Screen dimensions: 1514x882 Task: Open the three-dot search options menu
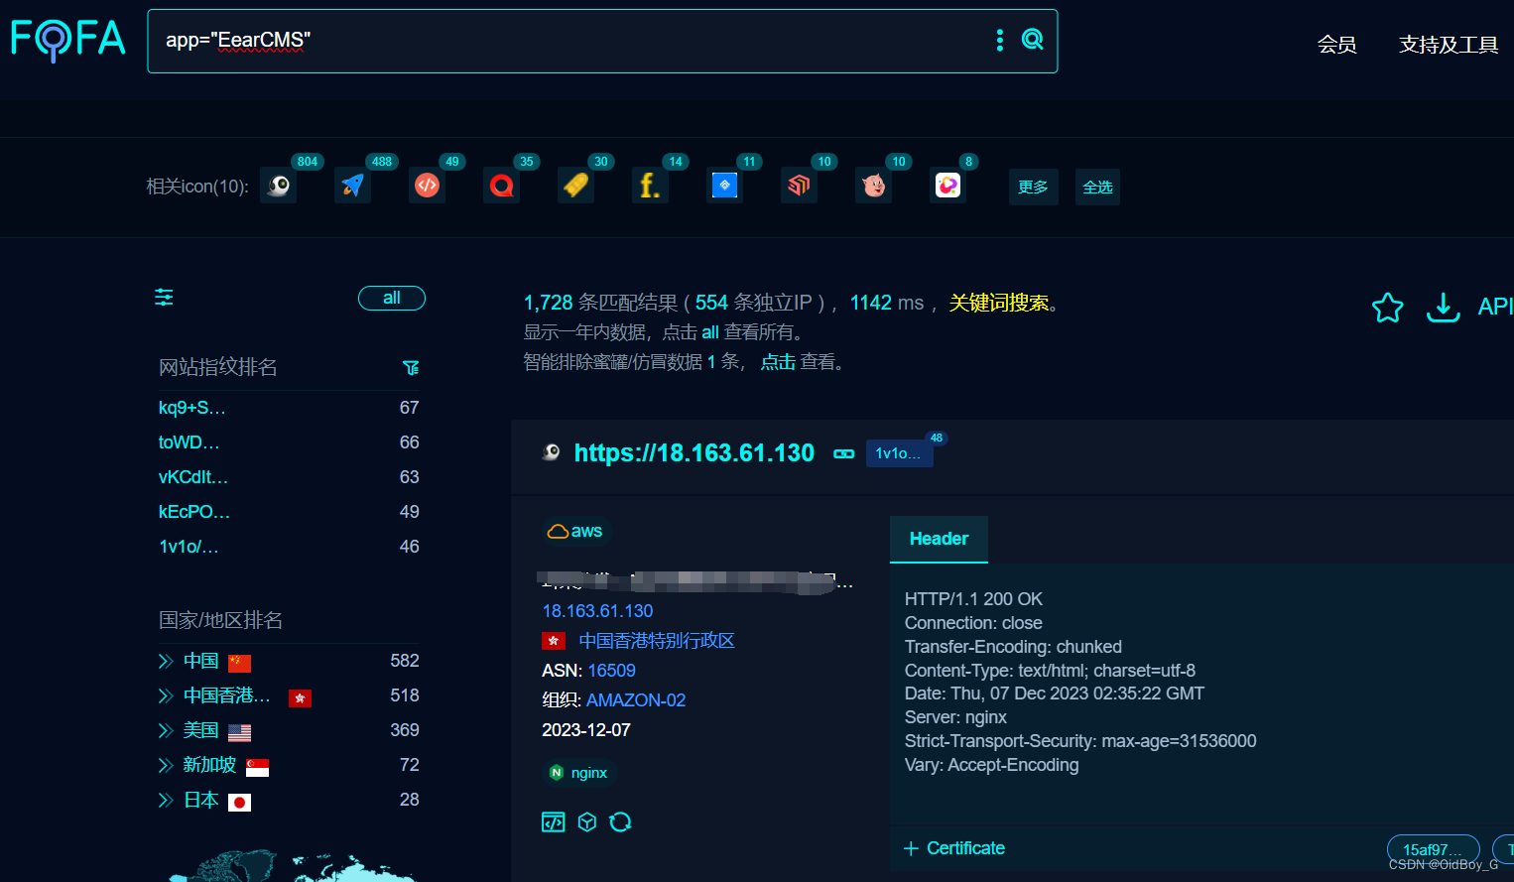(x=1000, y=40)
